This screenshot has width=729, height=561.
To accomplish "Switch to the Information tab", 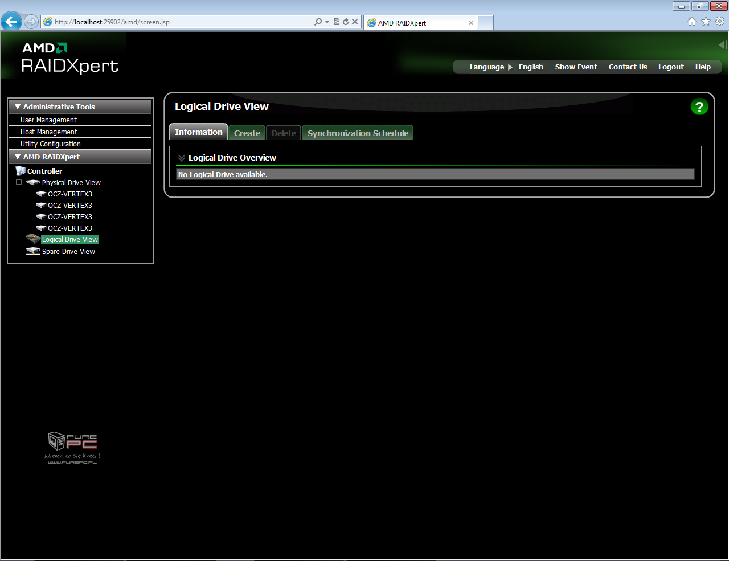I will [x=198, y=132].
